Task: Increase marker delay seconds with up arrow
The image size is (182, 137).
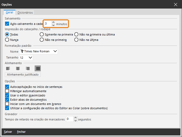Action: (75, 118)
